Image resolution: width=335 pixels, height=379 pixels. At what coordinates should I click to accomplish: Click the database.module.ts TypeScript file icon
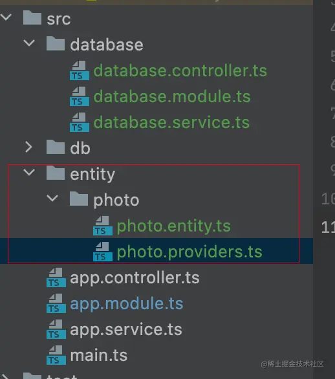(80, 96)
